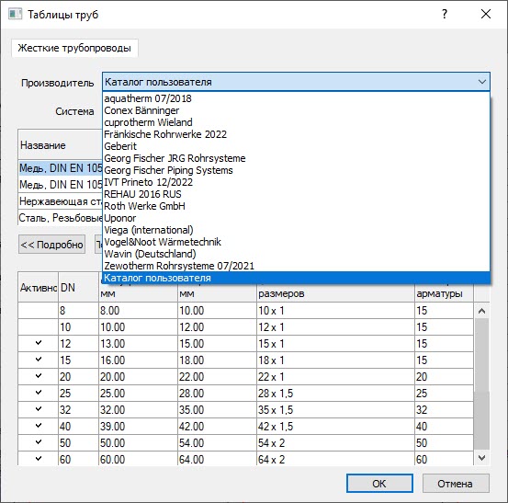
Task: Select highlighted Каталог пользователя list entry
Action: 296,278
